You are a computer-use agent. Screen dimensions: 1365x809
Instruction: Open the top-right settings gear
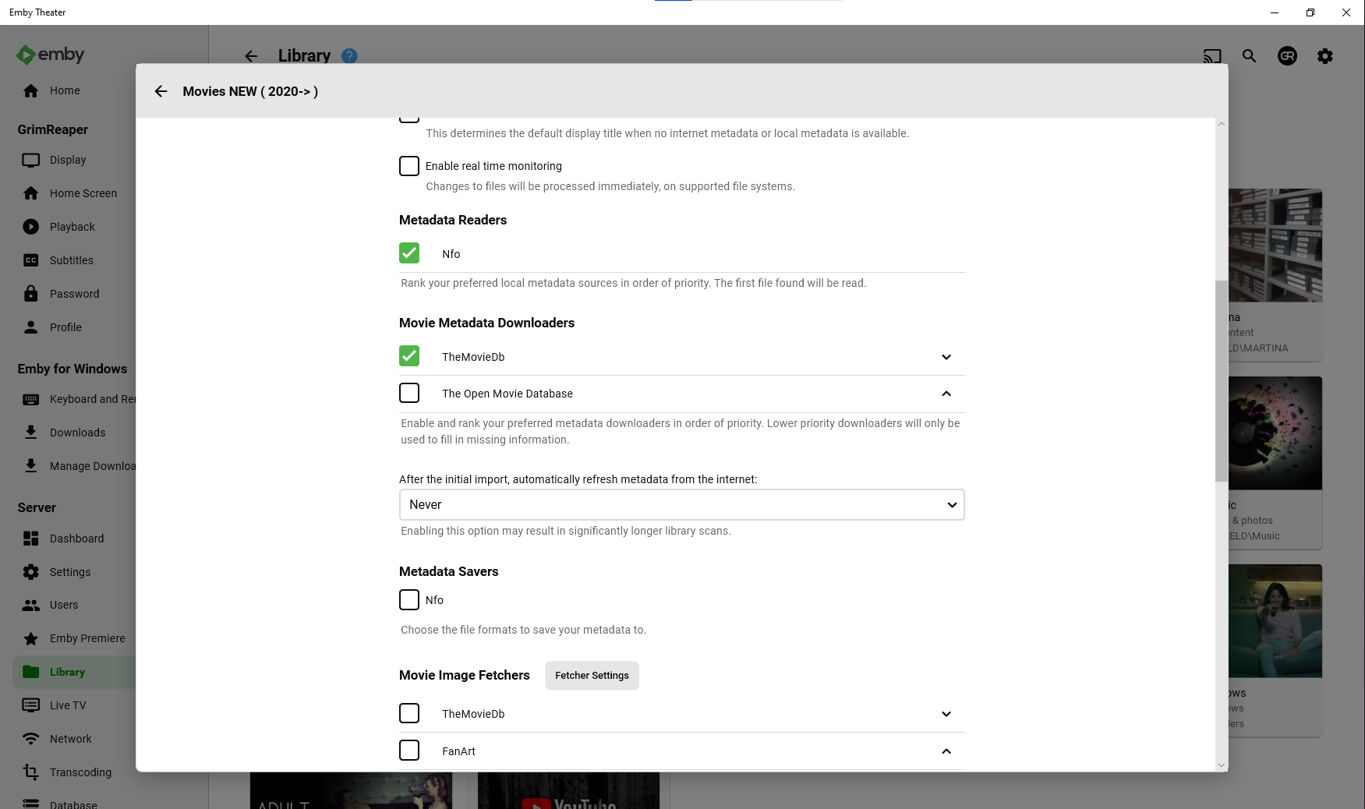coord(1325,56)
